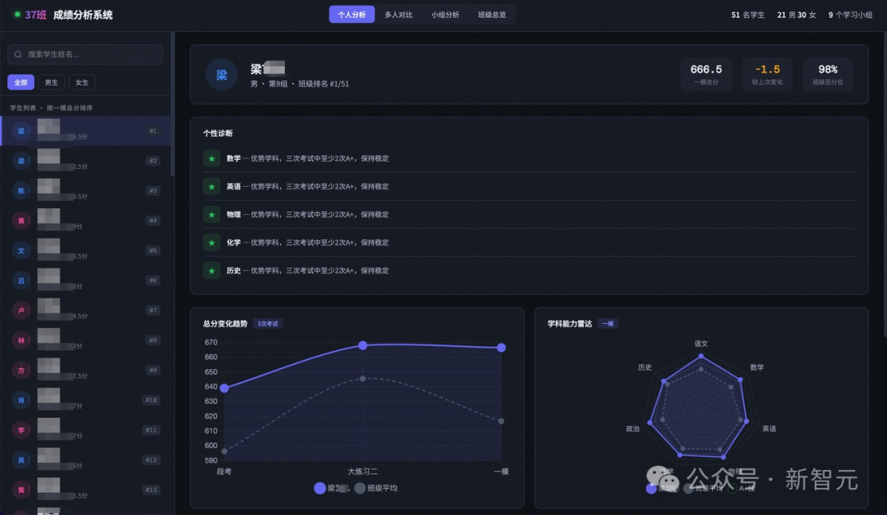Click the 男生 filter button

[x=51, y=82]
